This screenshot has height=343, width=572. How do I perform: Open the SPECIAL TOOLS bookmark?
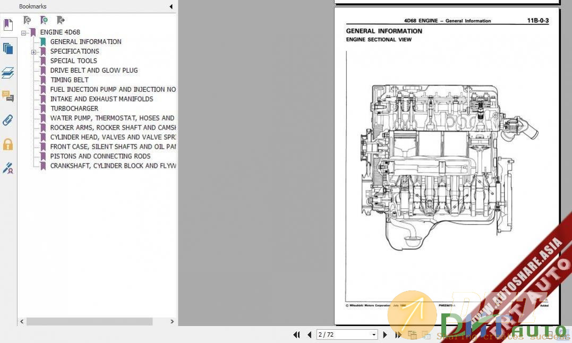click(x=74, y=61)
